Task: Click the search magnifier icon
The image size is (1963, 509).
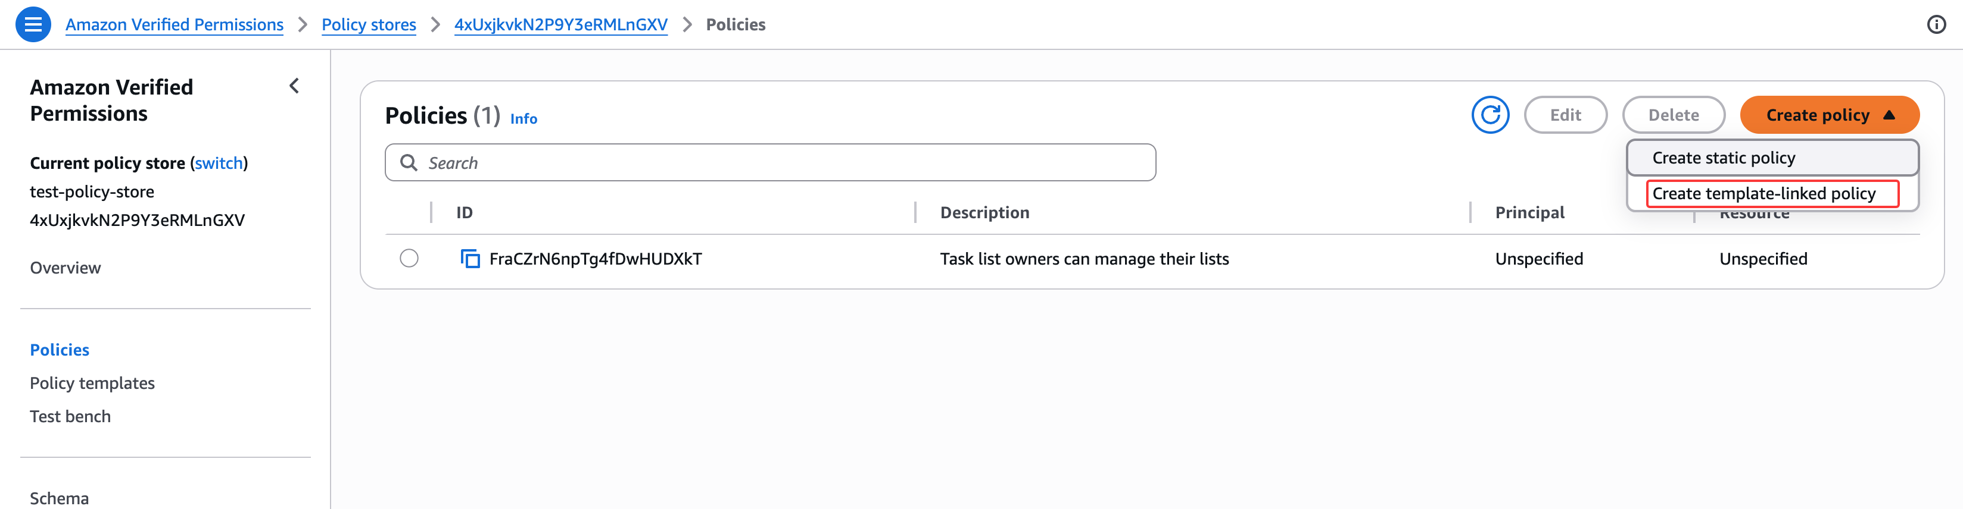Action: [409, 163]
